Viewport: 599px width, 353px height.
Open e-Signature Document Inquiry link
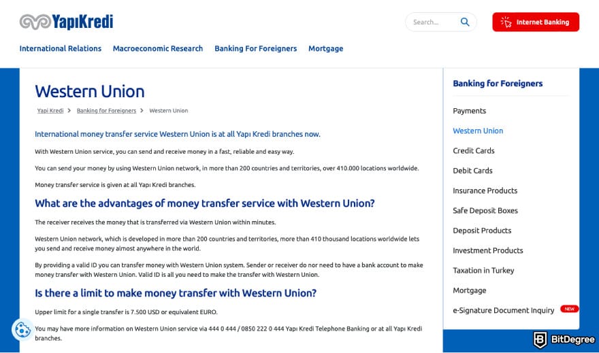click(x=504, y=310)
